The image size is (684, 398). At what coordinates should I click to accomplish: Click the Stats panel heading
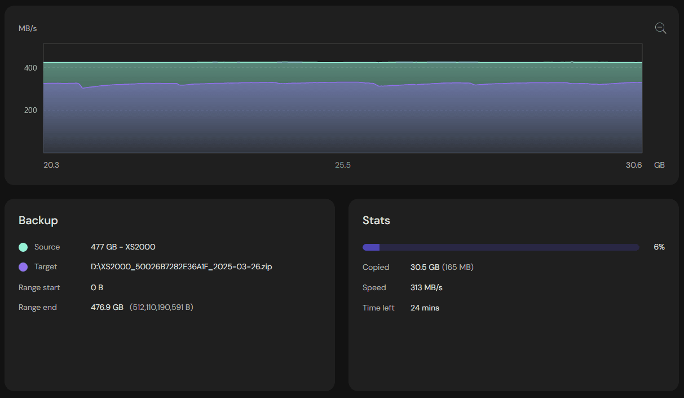(x=376, y=220)
